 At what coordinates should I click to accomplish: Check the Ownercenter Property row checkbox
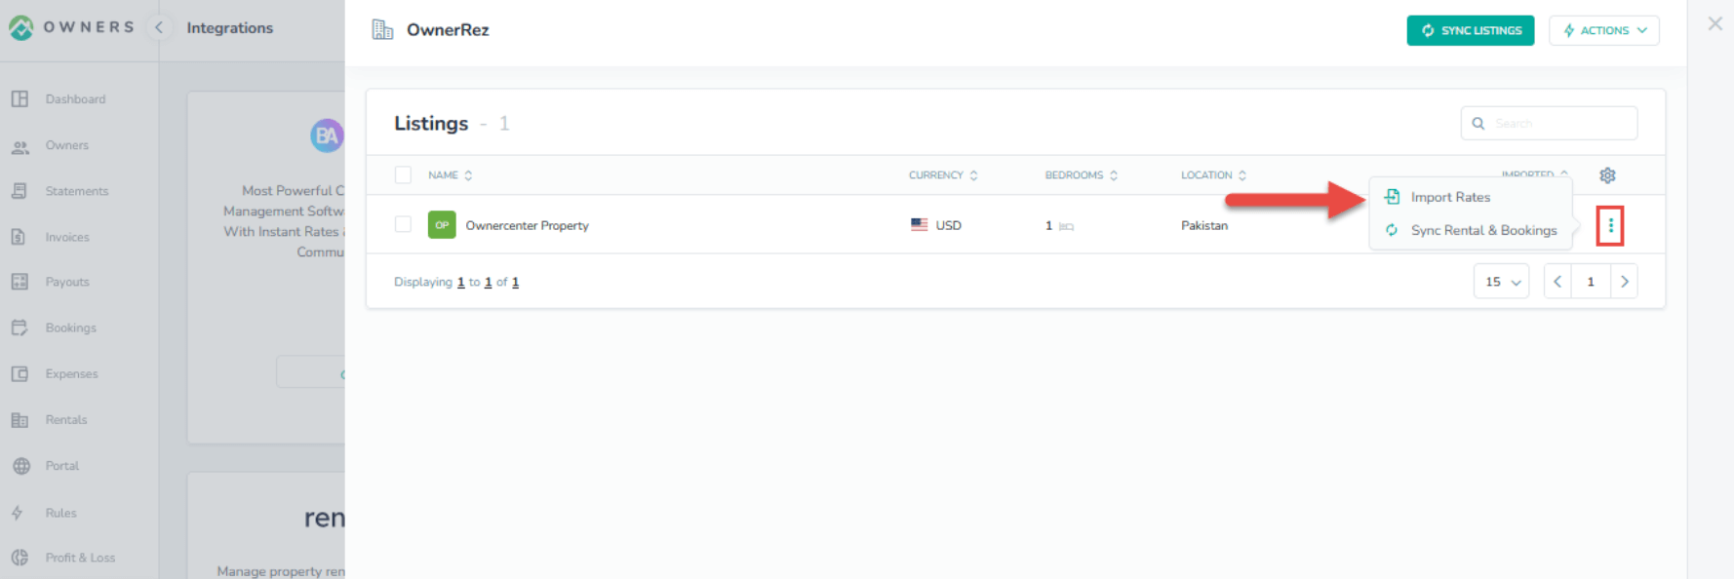[x=403, y=225]
